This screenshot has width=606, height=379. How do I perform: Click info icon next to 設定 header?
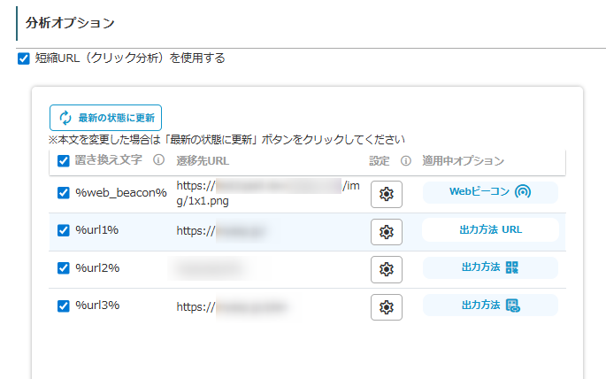point(406,161)
